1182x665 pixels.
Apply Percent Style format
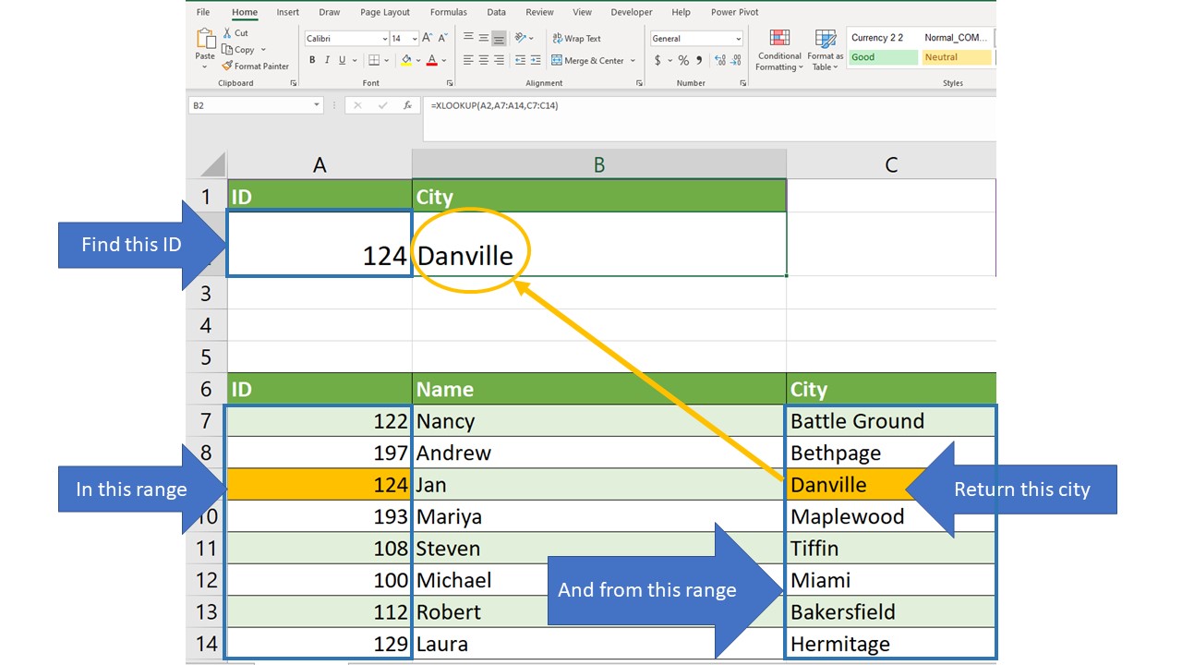click(683, 60)
